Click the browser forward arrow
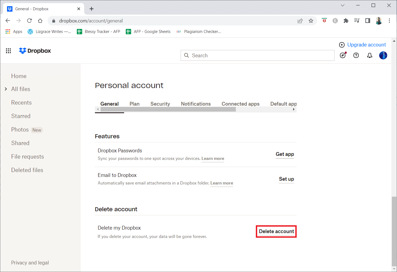The image size is (397, 272). tap(19, 21)
